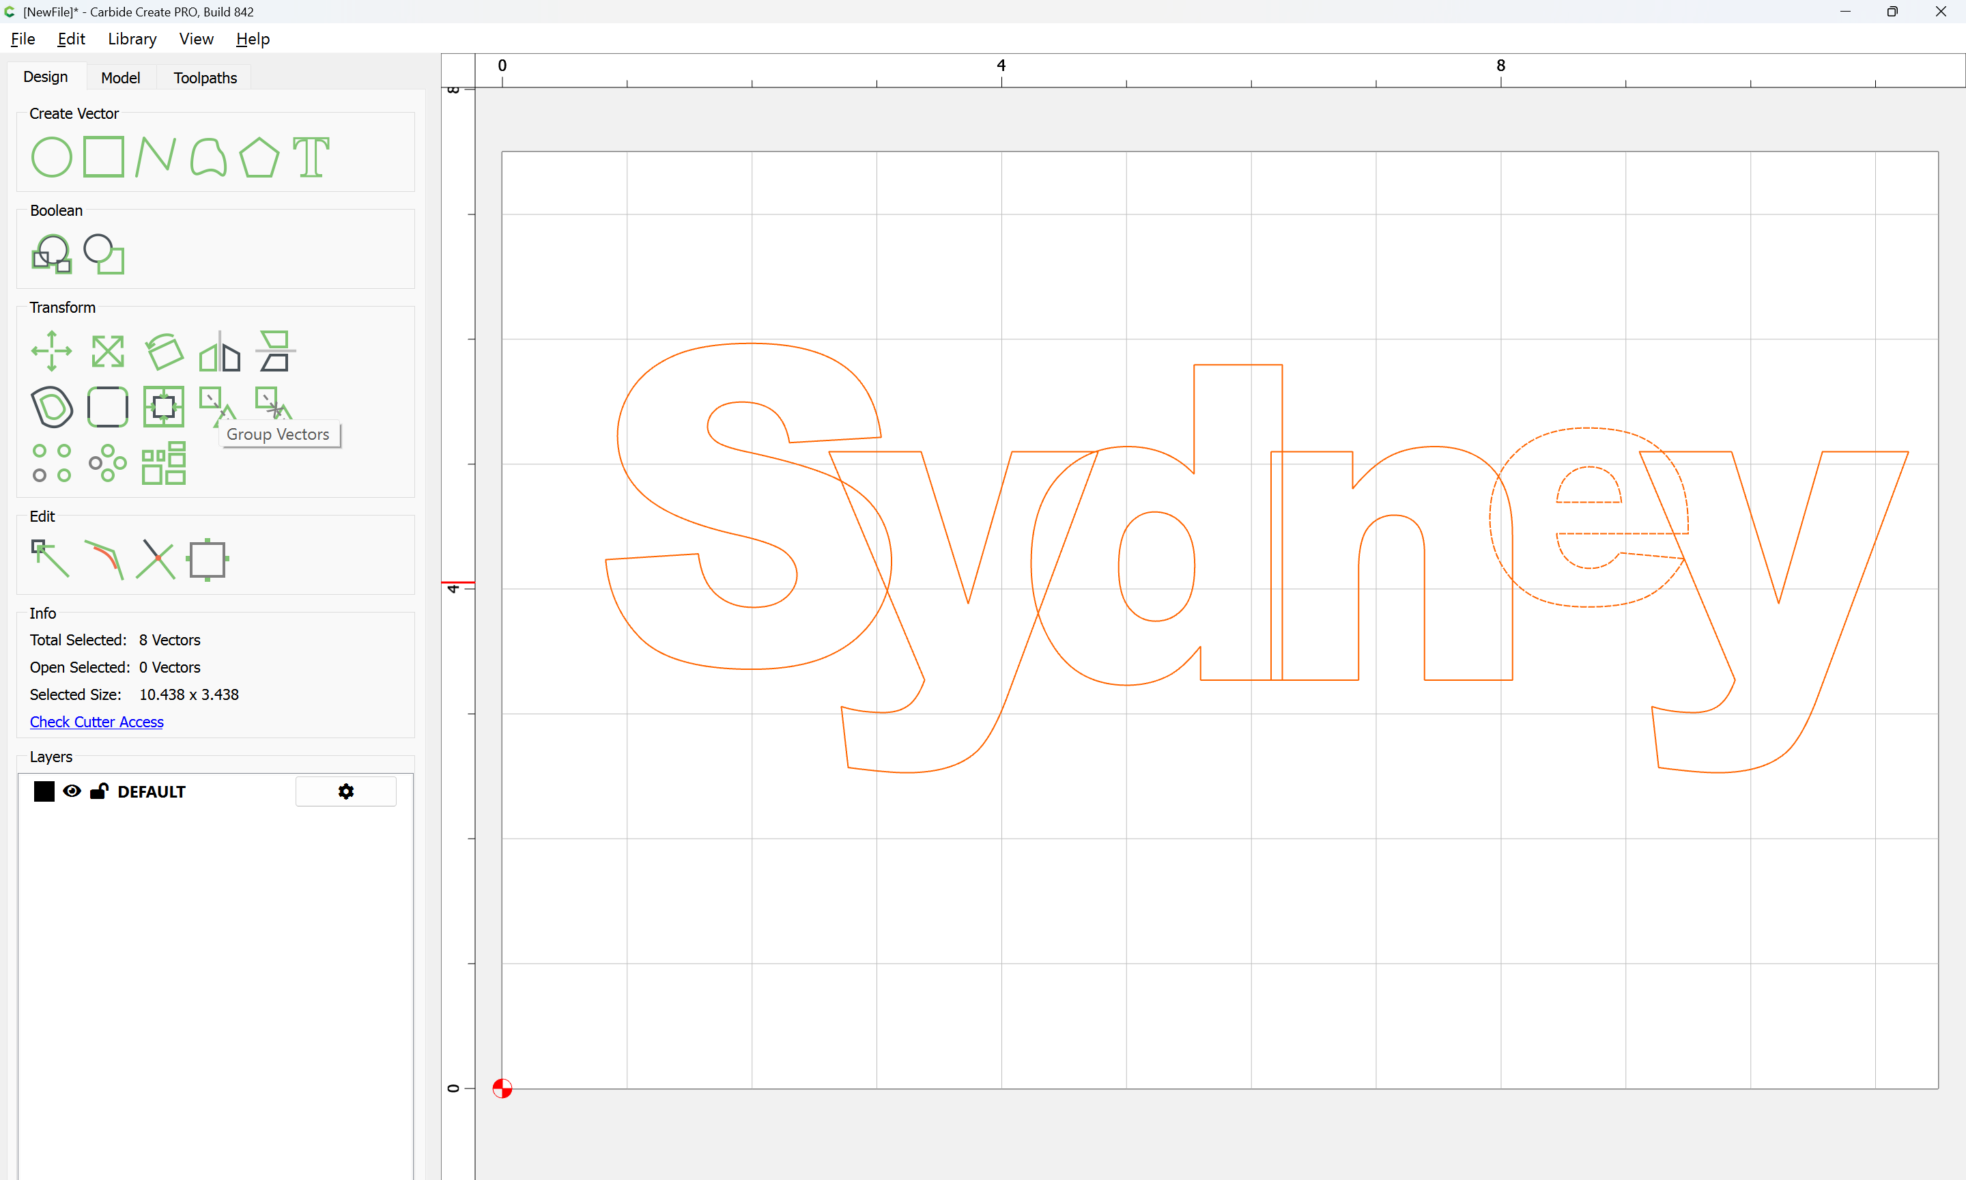Select the Create Rectangle tool
Image resolution: width=1966 pixels, height=1180 pixels.
pos(104,156)
